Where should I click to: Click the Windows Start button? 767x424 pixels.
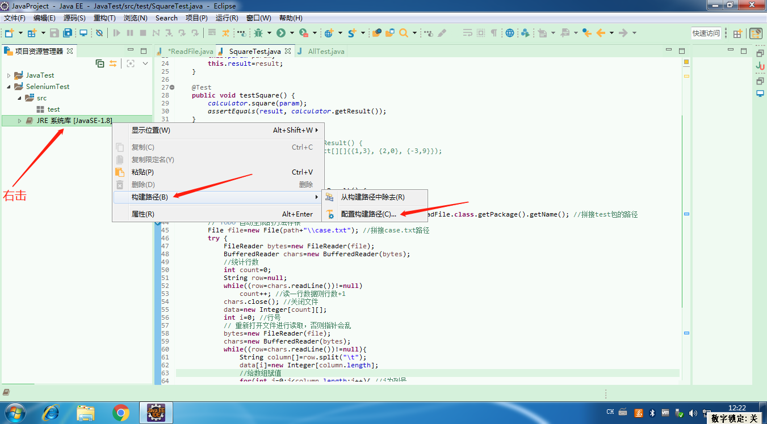tap(15, 412)
